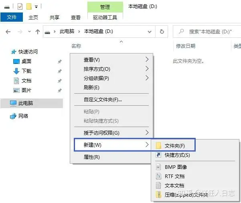Sort by the 名称 column header
The width and height of the screenshot is (241, 203).
point(76,46)
